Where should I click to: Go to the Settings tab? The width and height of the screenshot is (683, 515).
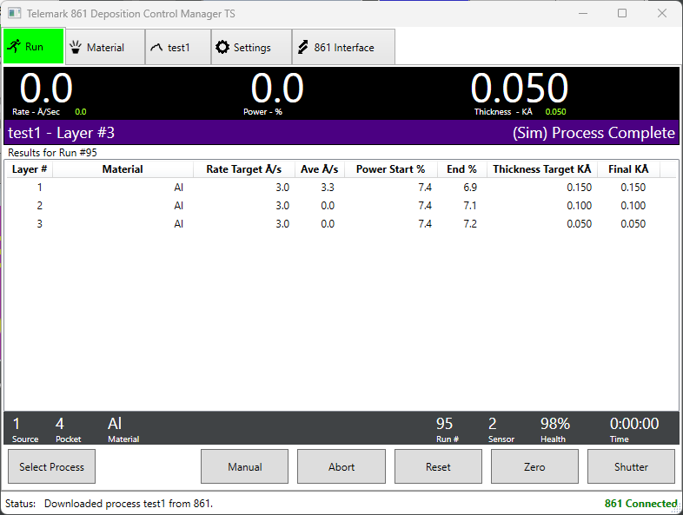(x=251, y=47)
